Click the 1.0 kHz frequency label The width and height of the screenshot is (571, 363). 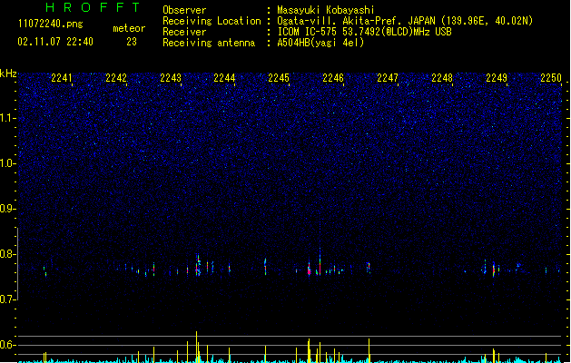tap(8, 163)
